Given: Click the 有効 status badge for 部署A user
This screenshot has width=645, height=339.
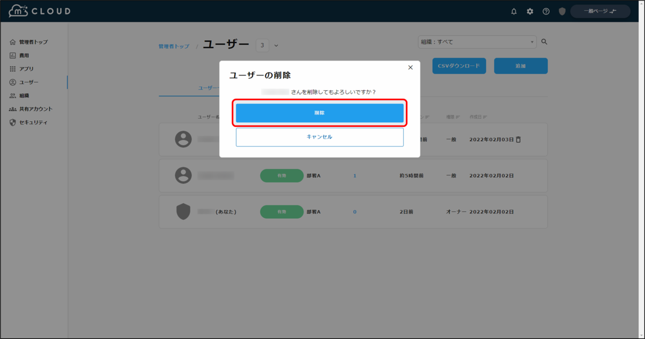Looking at the screenshot, I should point(282,175).
